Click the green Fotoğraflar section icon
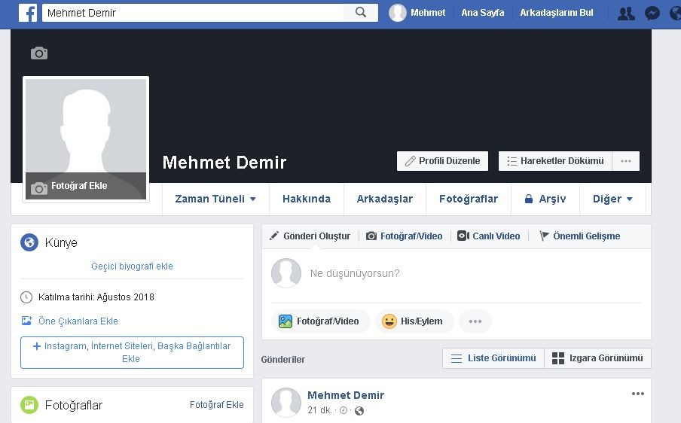The width and height of the screenshot is (681, 423). (29, 405)
